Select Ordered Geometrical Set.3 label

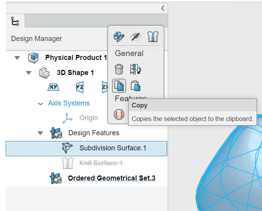[112, 178]
